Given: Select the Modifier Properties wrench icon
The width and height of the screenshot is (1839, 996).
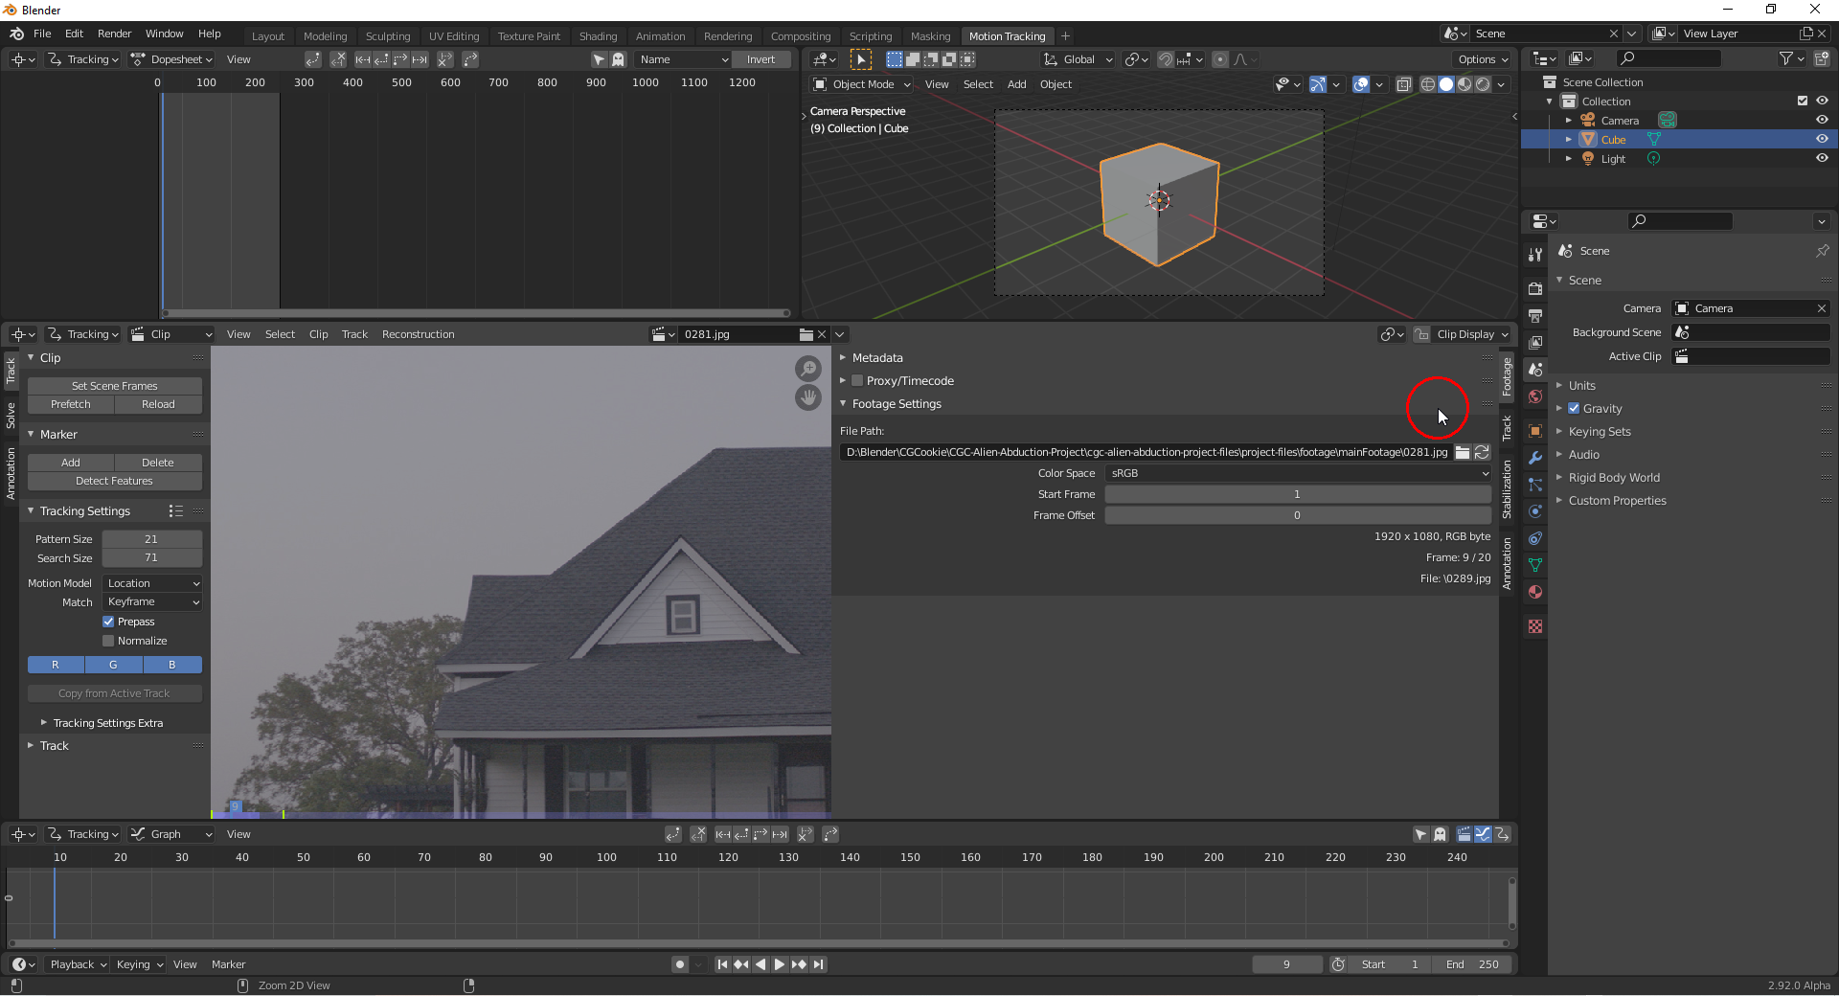Looking at the screenshot, I should click(1535, 457).
